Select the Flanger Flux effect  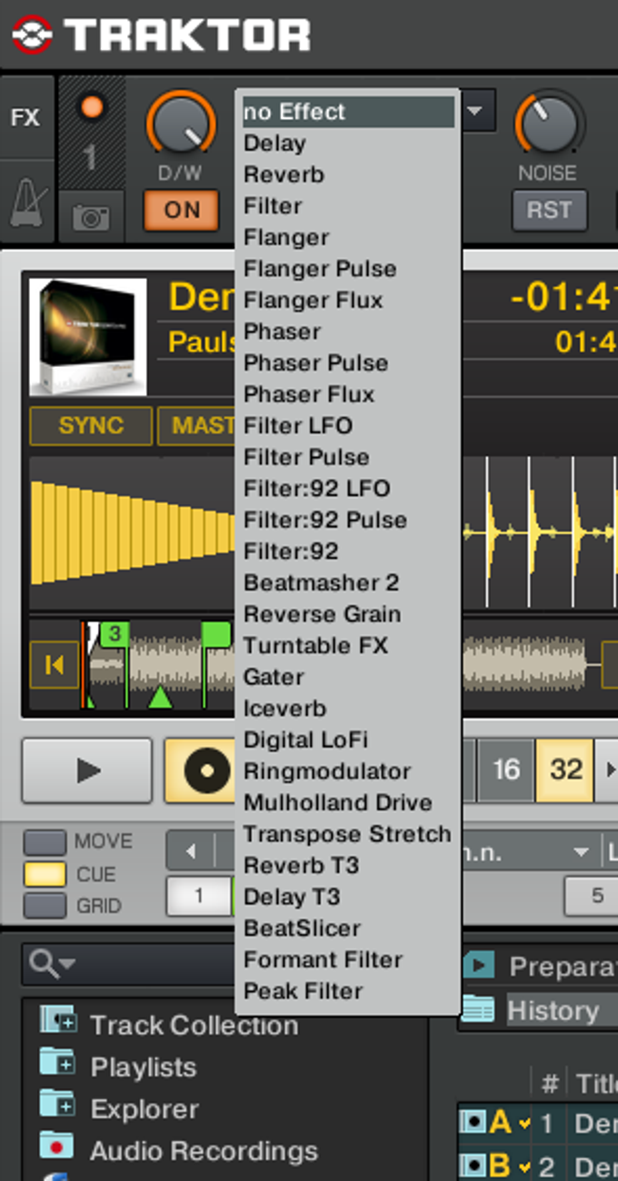348,301
